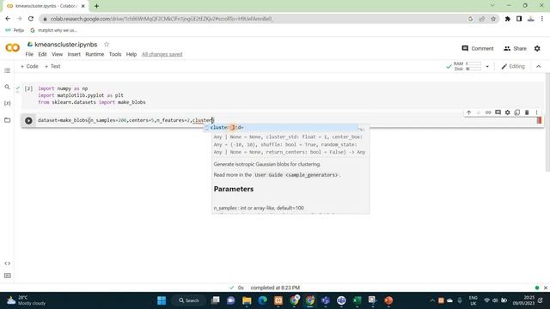Click 'completed at 8:23 PM' status text
This screenshot has width=550, height=309.
point(275,288)
